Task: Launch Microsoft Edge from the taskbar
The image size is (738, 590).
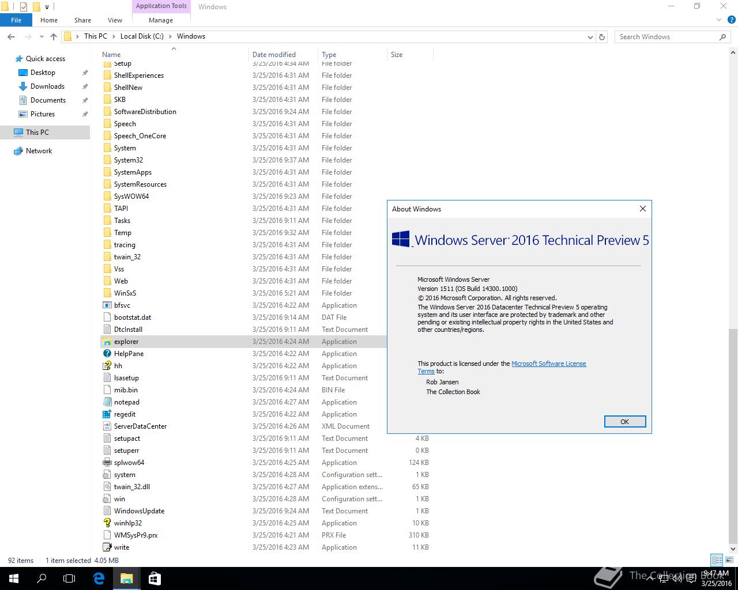Action: coord(99,578)
